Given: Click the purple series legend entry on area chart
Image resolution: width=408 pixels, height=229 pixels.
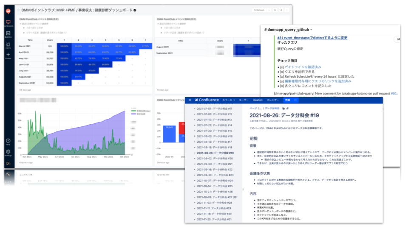Looking at the screenshot, I should click(138, 114).
